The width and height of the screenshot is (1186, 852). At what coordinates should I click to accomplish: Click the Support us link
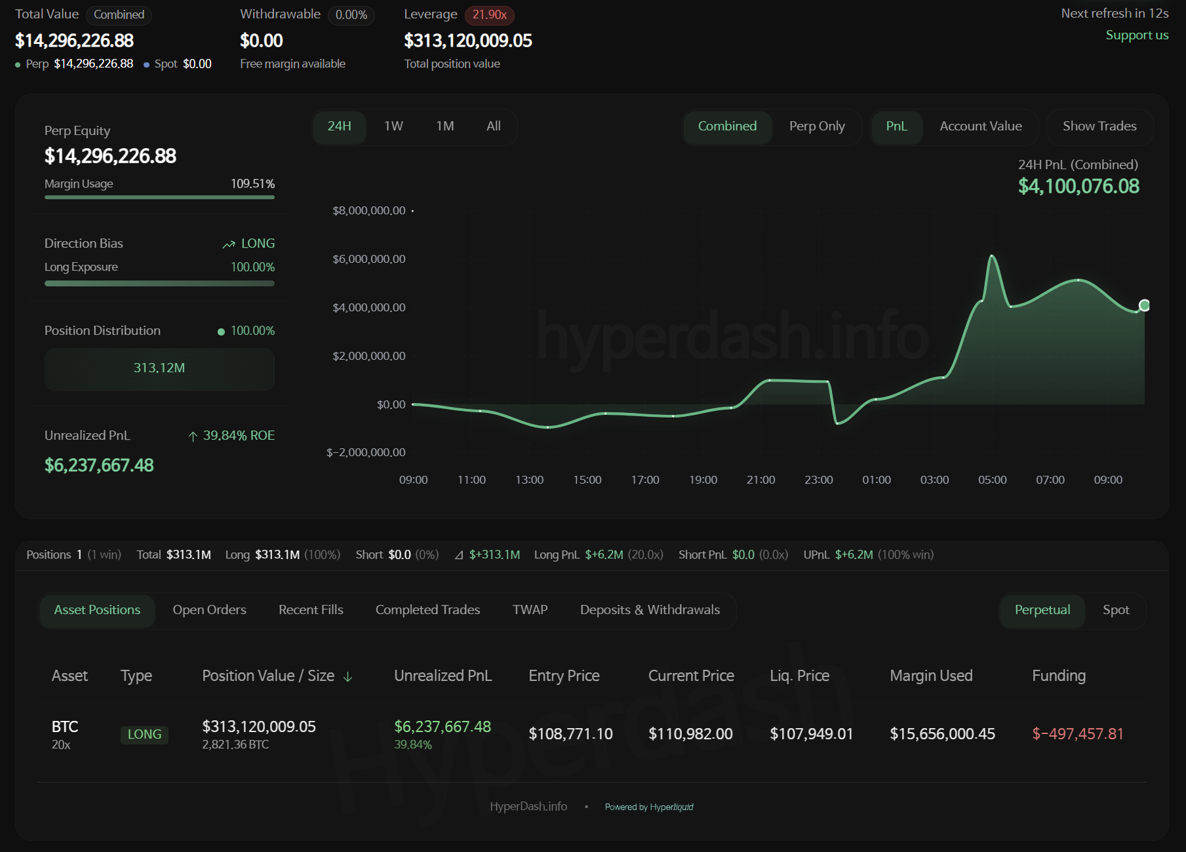(1136, 35)
